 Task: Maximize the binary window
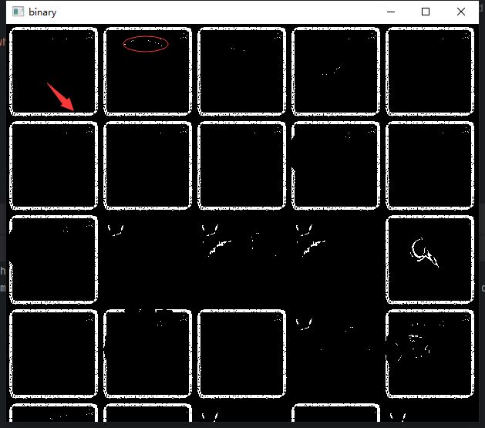pyautogui.click(x=426, y=12)
